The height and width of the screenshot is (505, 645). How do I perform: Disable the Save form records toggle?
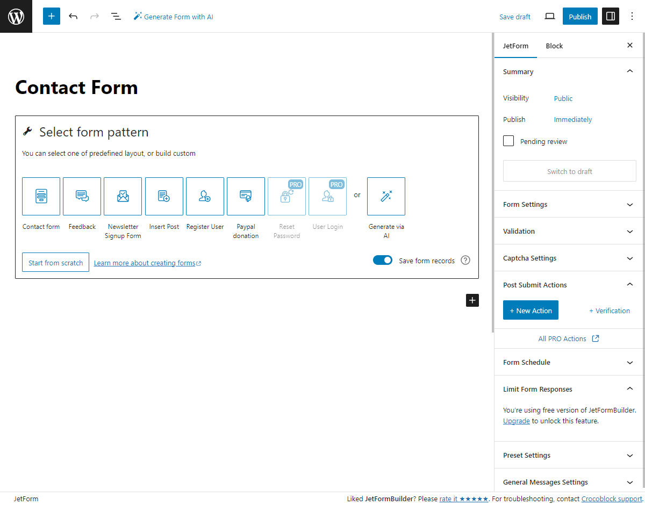click(383, 260)
